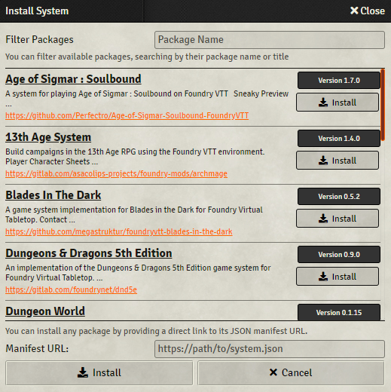Screen dimensions: 391x392
Task: Open the Age-of-Sigmar-Soulbound GitHub link
Action: 127,115
